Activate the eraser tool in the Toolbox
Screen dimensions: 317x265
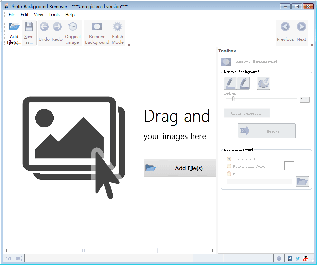[263, 83]
